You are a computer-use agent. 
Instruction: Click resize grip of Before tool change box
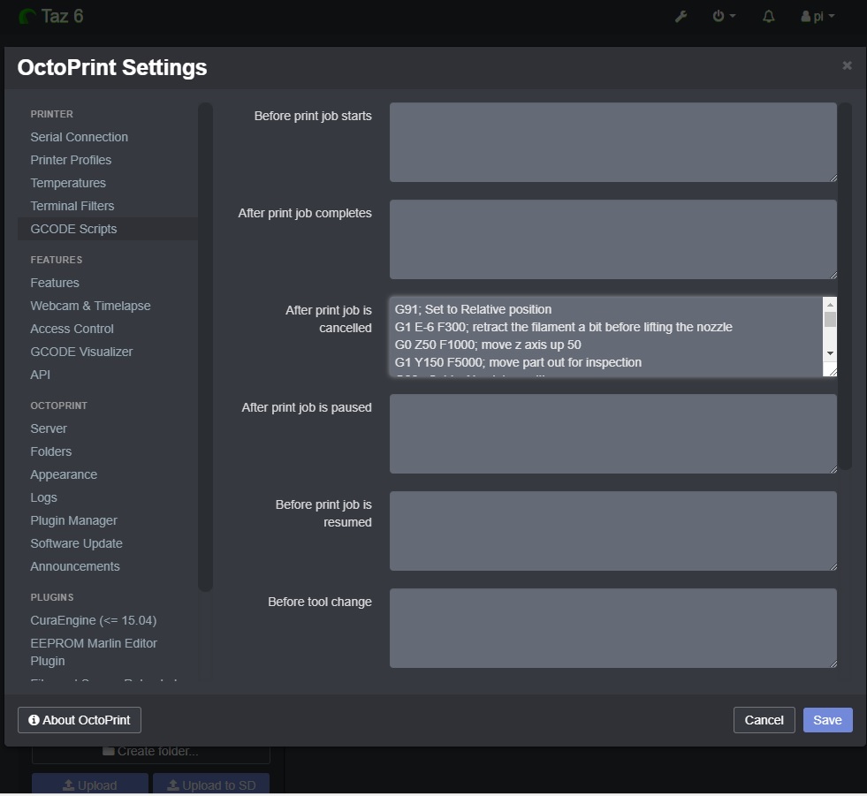coord(833,663)
